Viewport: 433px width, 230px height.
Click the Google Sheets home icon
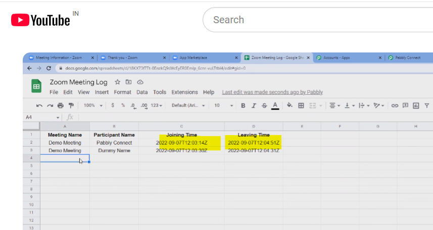tap(36, 86)
